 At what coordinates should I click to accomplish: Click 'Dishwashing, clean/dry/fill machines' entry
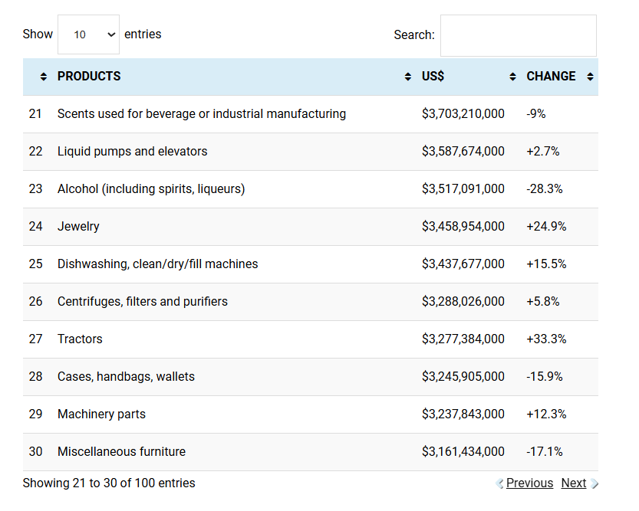(158, 264)
